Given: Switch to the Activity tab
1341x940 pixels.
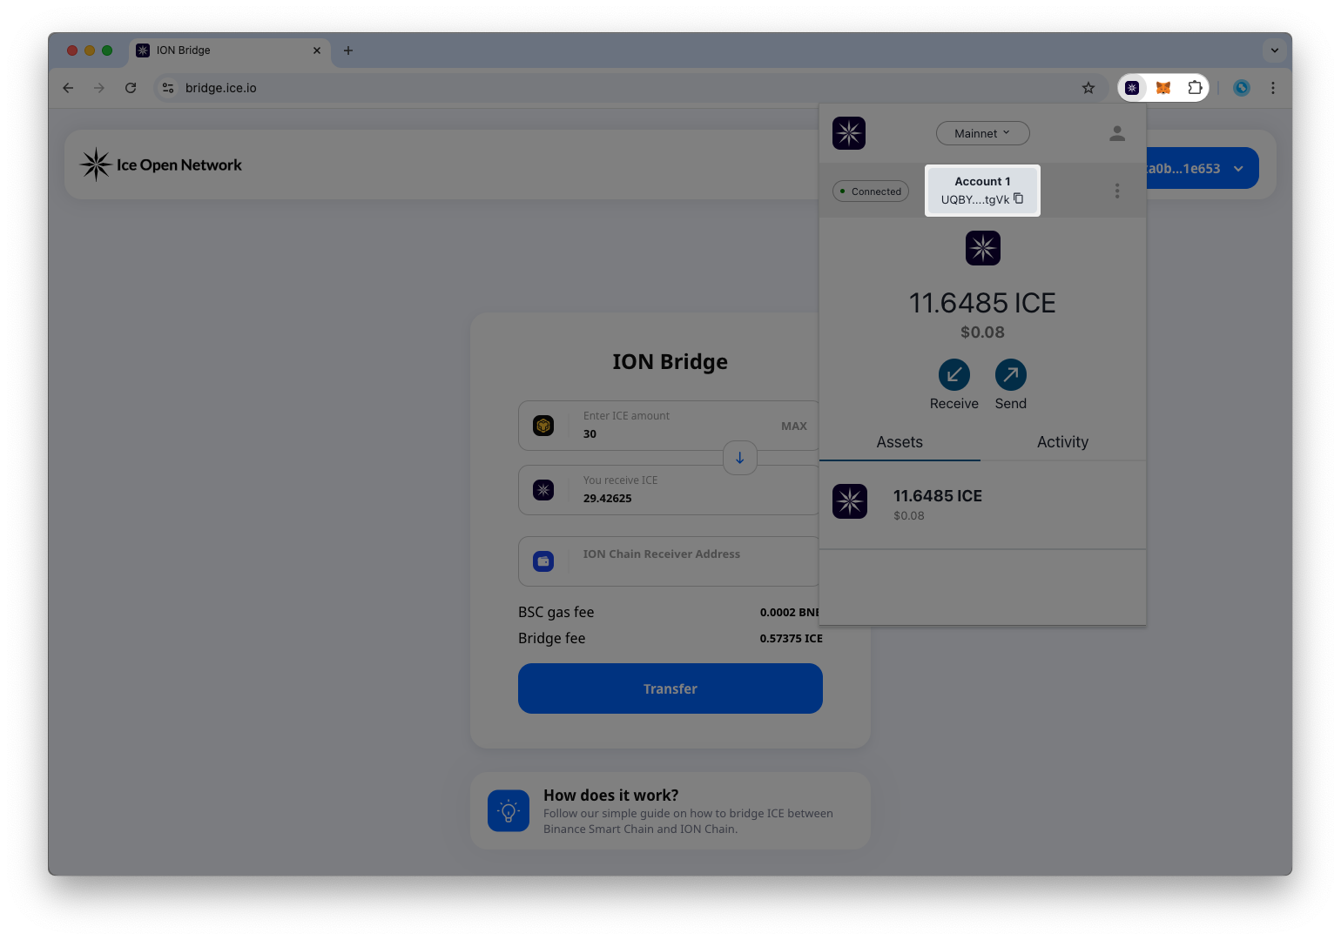Looking at the screenshot, I should [x=1062, y=442].
